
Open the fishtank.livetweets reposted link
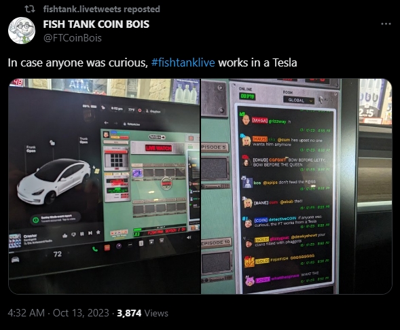click(102, 10)
